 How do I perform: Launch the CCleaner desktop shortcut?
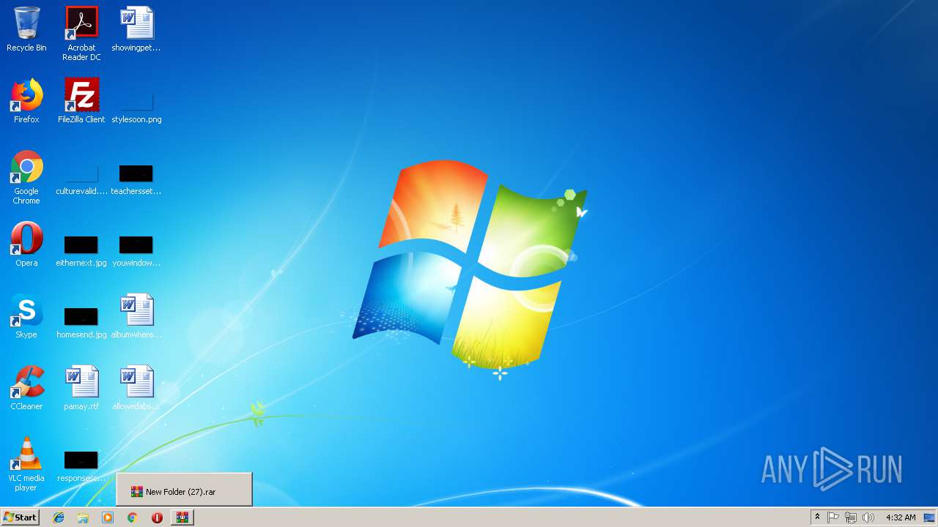(26, 388)
